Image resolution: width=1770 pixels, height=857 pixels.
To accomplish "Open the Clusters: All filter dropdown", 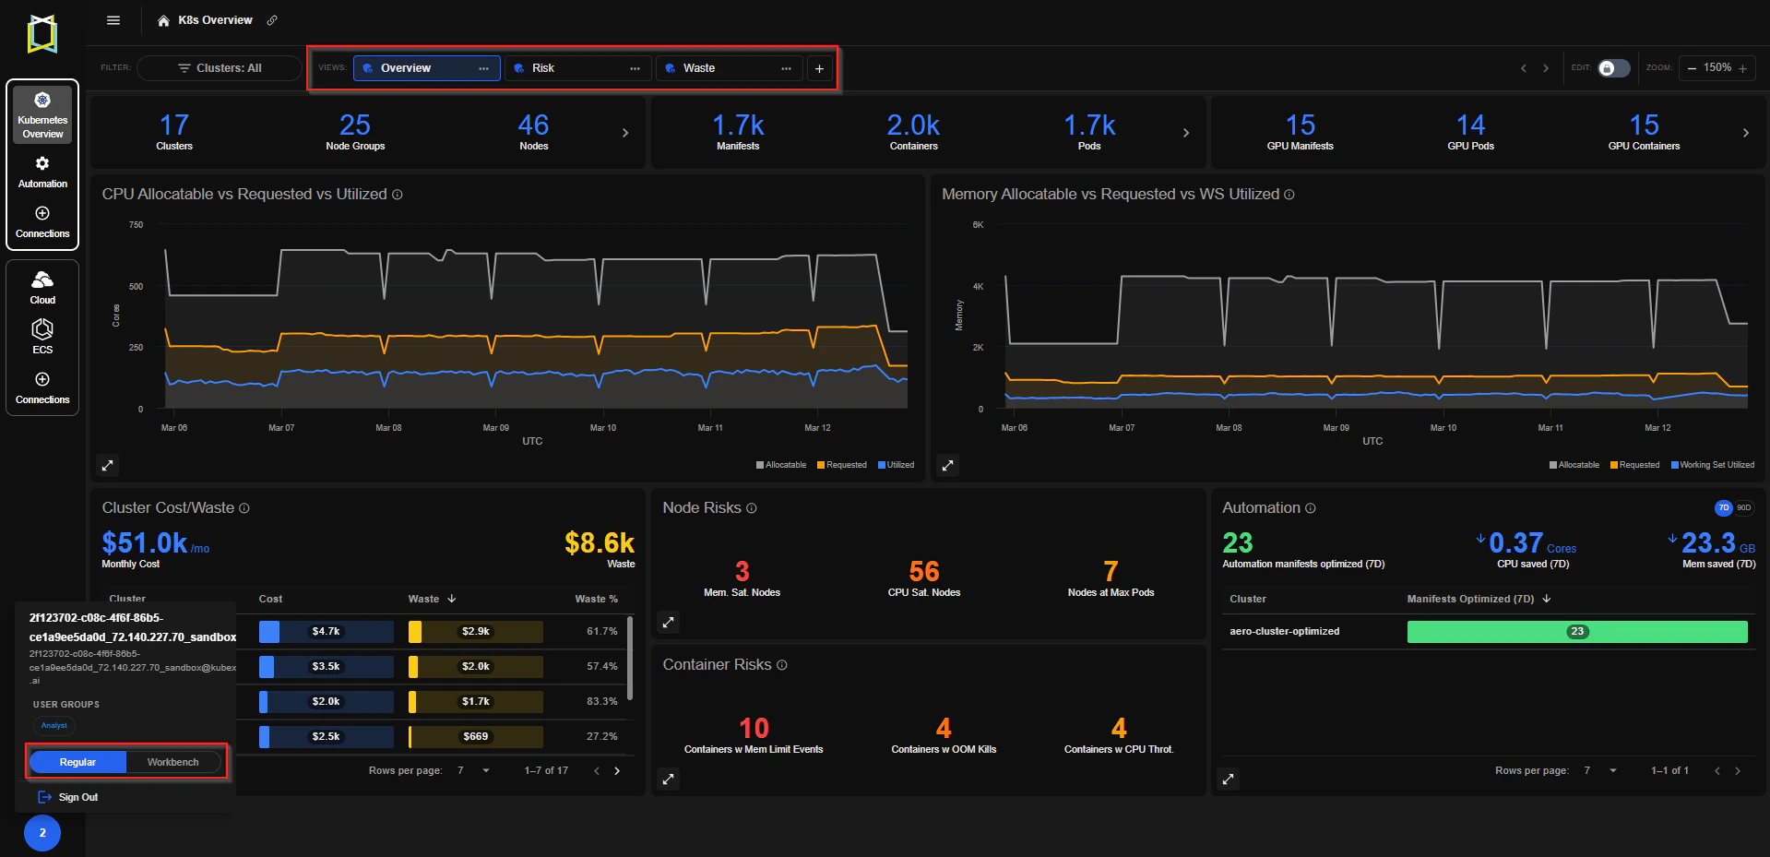I will pyautogui.click(x=220, y=68).
